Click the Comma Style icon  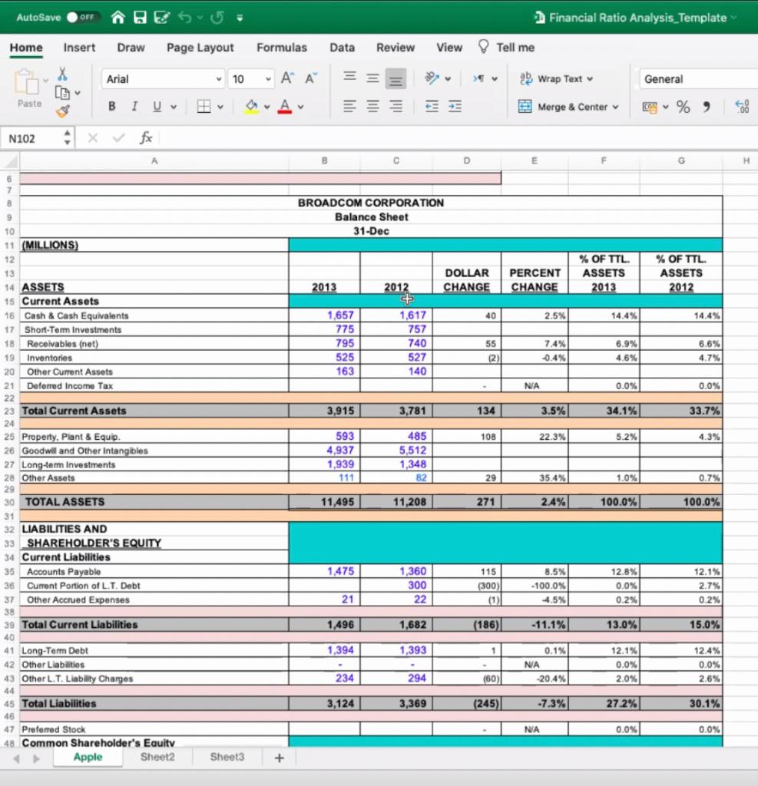(707, 107)
